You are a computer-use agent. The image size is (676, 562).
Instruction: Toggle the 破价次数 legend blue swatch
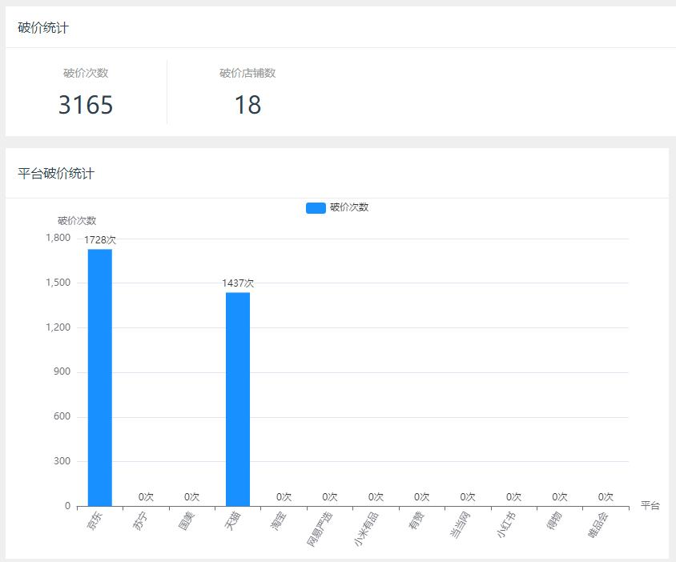point(316,208)
